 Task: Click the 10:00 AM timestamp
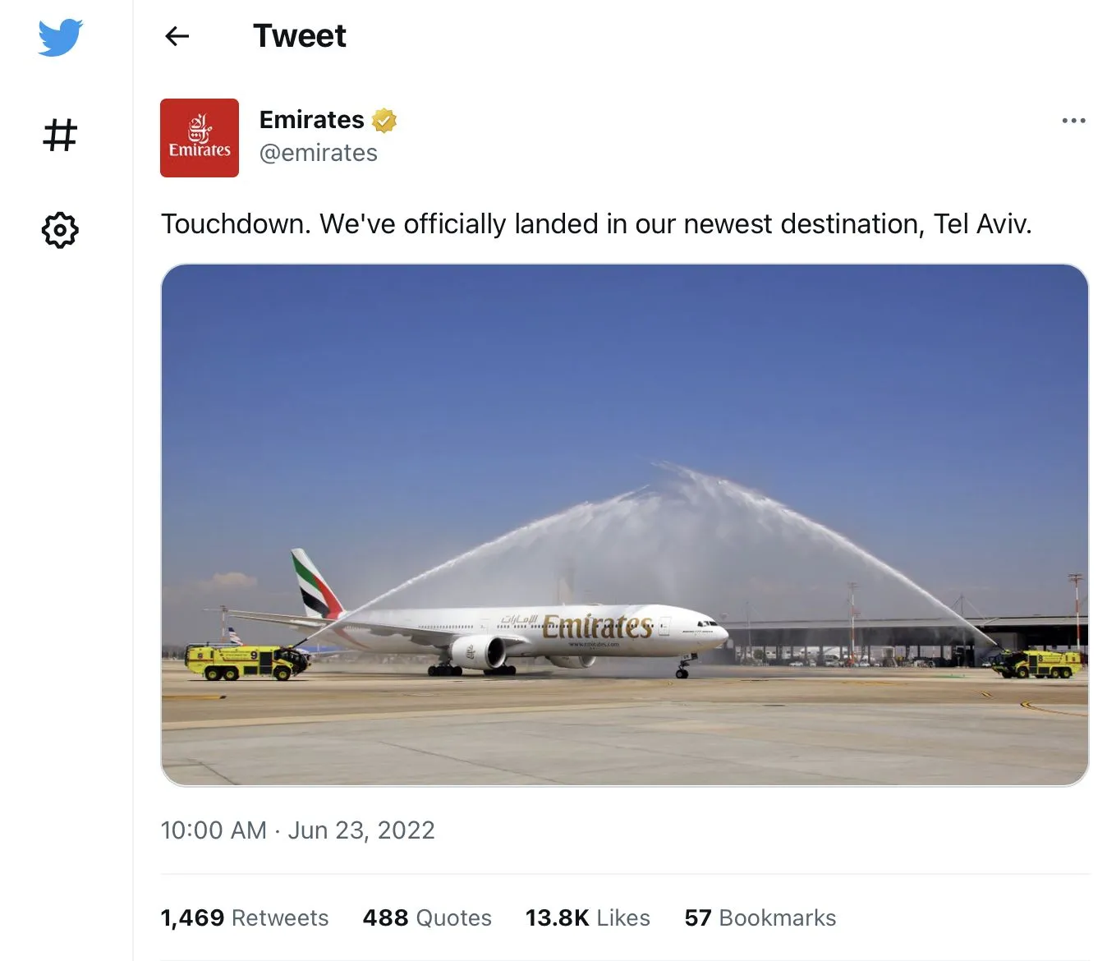[x=214, y=830]
